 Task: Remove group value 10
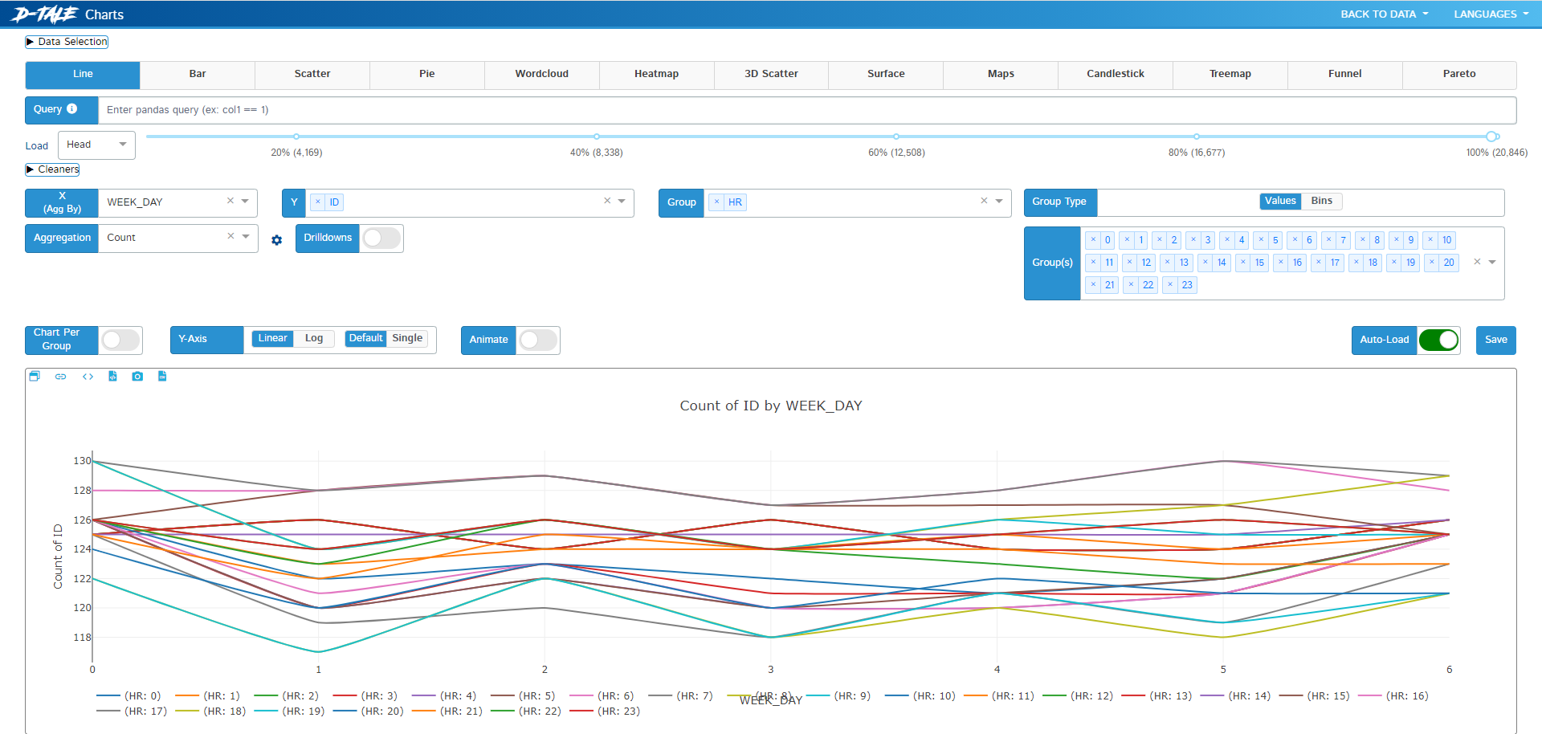[x=1430, y=240]
